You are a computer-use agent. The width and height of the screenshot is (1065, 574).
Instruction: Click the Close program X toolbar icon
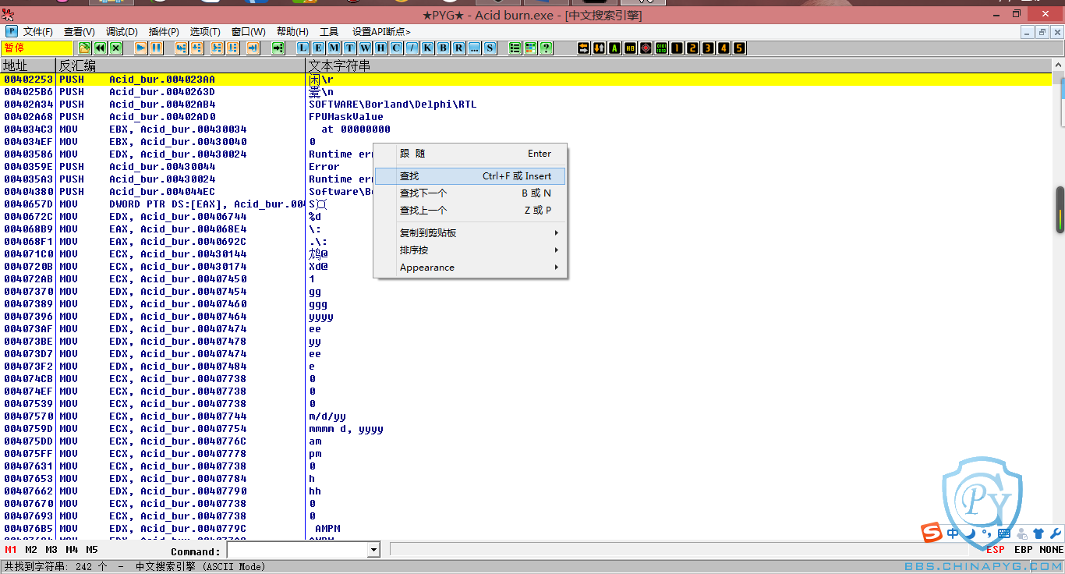click(x=115, y=48)
